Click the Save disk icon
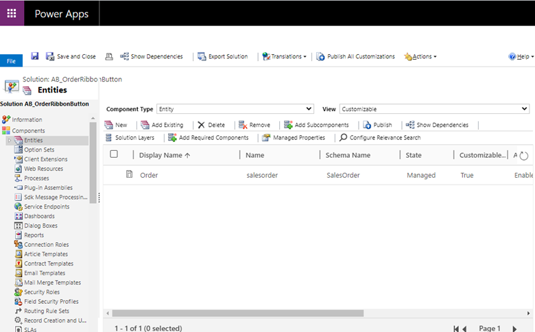 click(35, 56)
